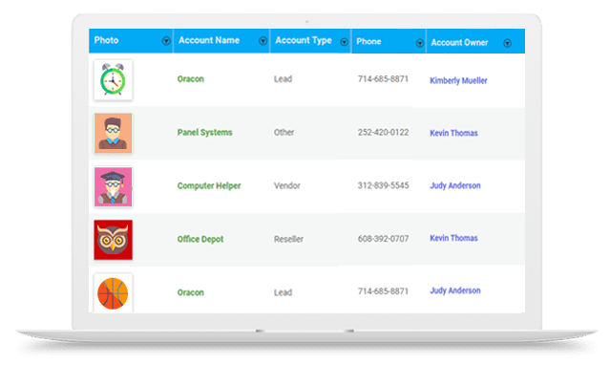
Task: Open Kevin Thomas link in Panel Systems row
Action: [453, 133]
